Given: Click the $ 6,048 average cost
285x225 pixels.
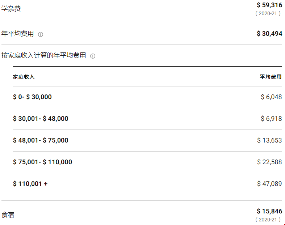Looking at the screenshot, I should 271,97.
